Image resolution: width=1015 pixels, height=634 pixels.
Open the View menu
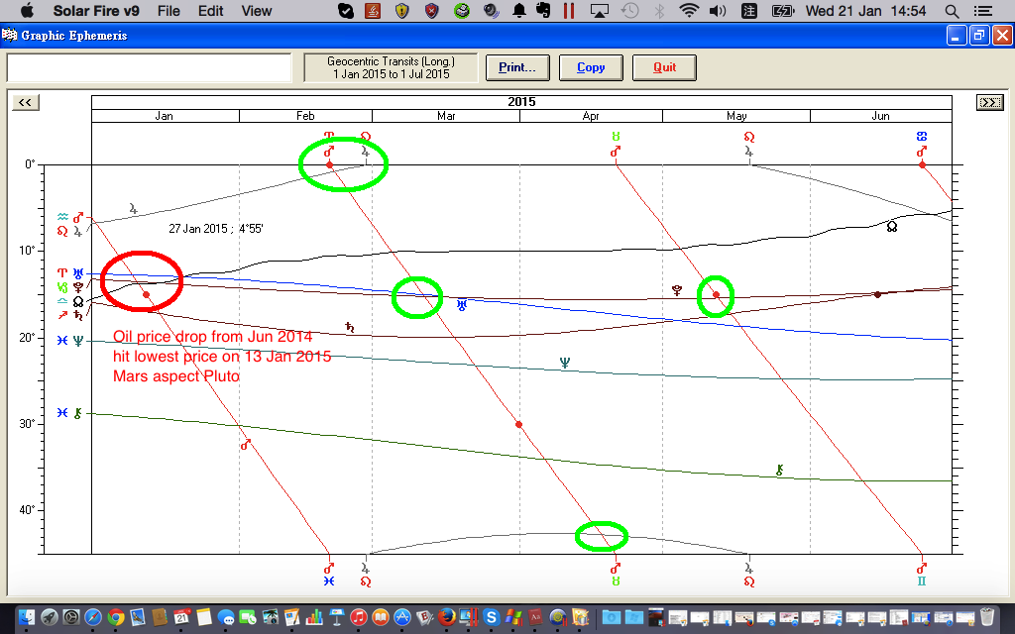(x=257, y=10)
